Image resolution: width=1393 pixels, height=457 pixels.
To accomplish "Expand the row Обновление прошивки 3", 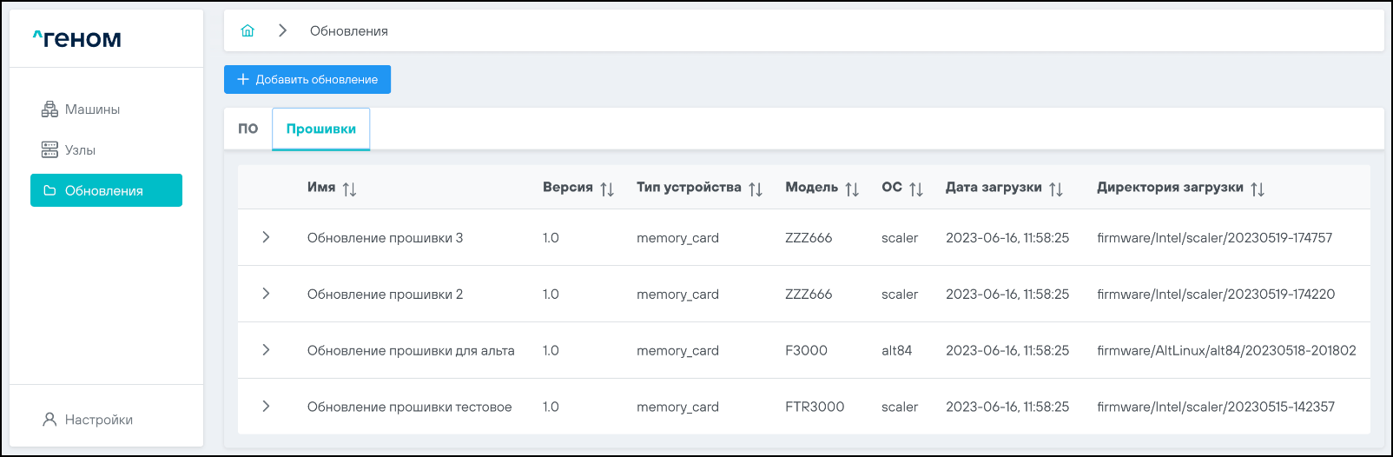I will click(266, 237).
